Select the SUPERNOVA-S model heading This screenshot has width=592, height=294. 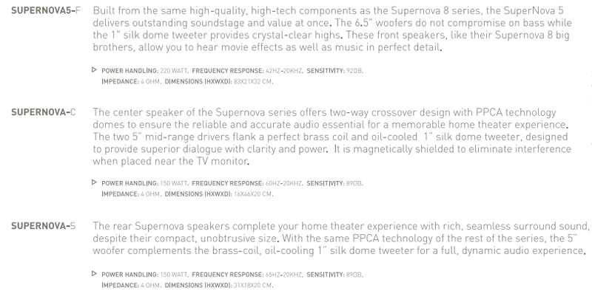(44, 226)
